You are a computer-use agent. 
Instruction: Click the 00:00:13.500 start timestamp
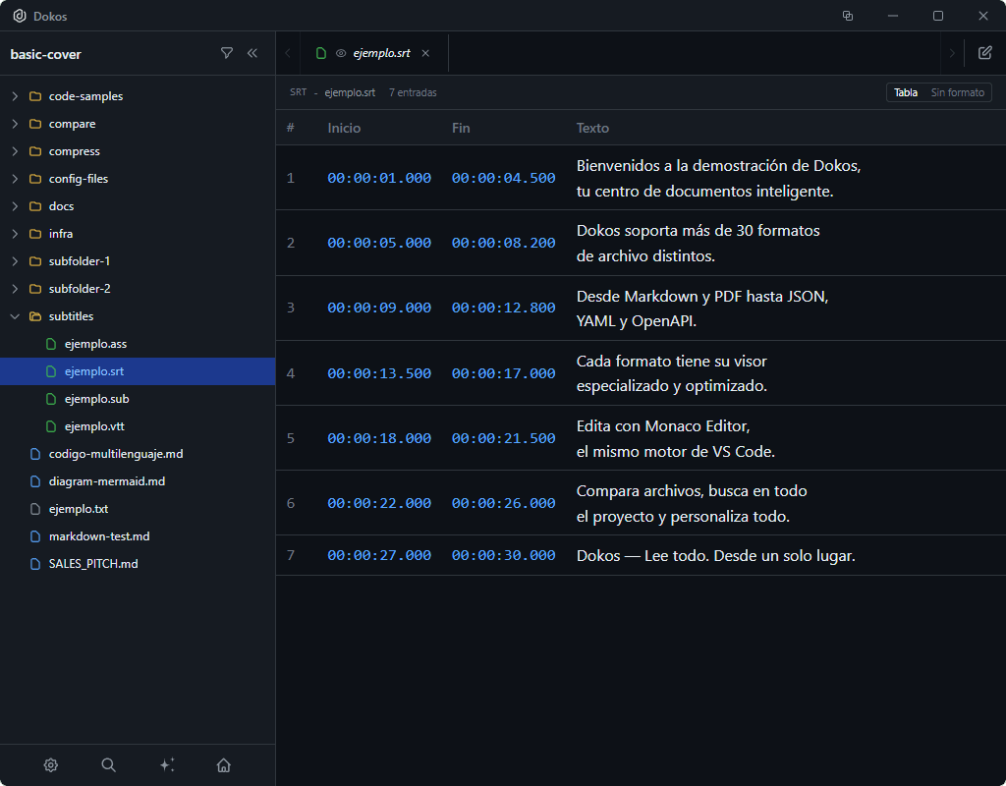tap(379, 373)
